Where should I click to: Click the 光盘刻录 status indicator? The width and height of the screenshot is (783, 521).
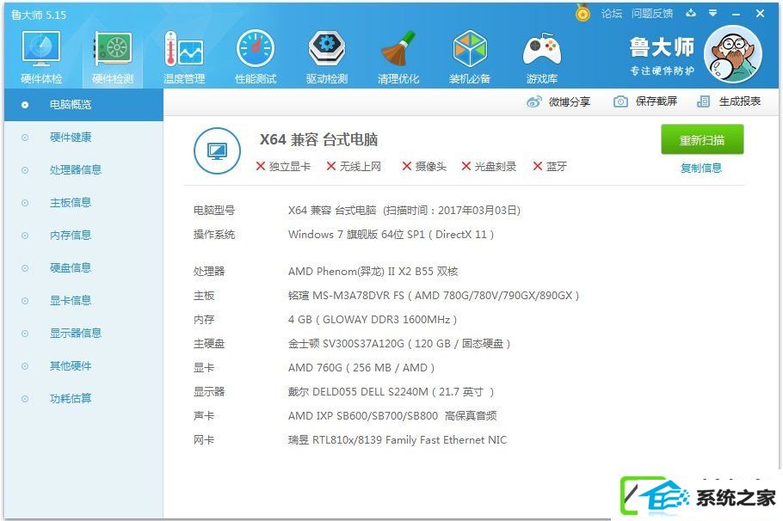coord(489,167)
